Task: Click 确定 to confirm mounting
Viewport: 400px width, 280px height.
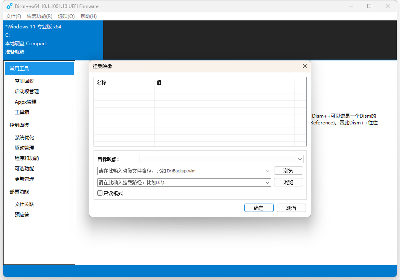Action: click(259, 208)
